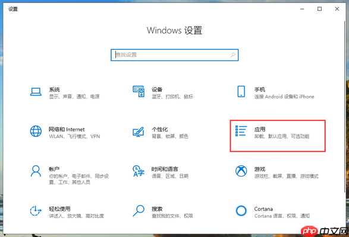Click text Cortana 语言、权限、通知
This screenshot has height=237, width=349.
click(x=282, y=216)
